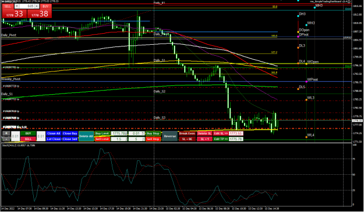Click the Buy Limit button
The height and width of the screenshot is (212, 364).
pyautogui.click(x=102, y=134)
